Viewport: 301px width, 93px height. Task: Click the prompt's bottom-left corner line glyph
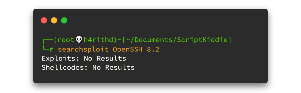(x=45, y=48)
